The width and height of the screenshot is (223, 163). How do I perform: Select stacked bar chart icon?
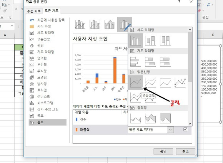click(150, 62)
